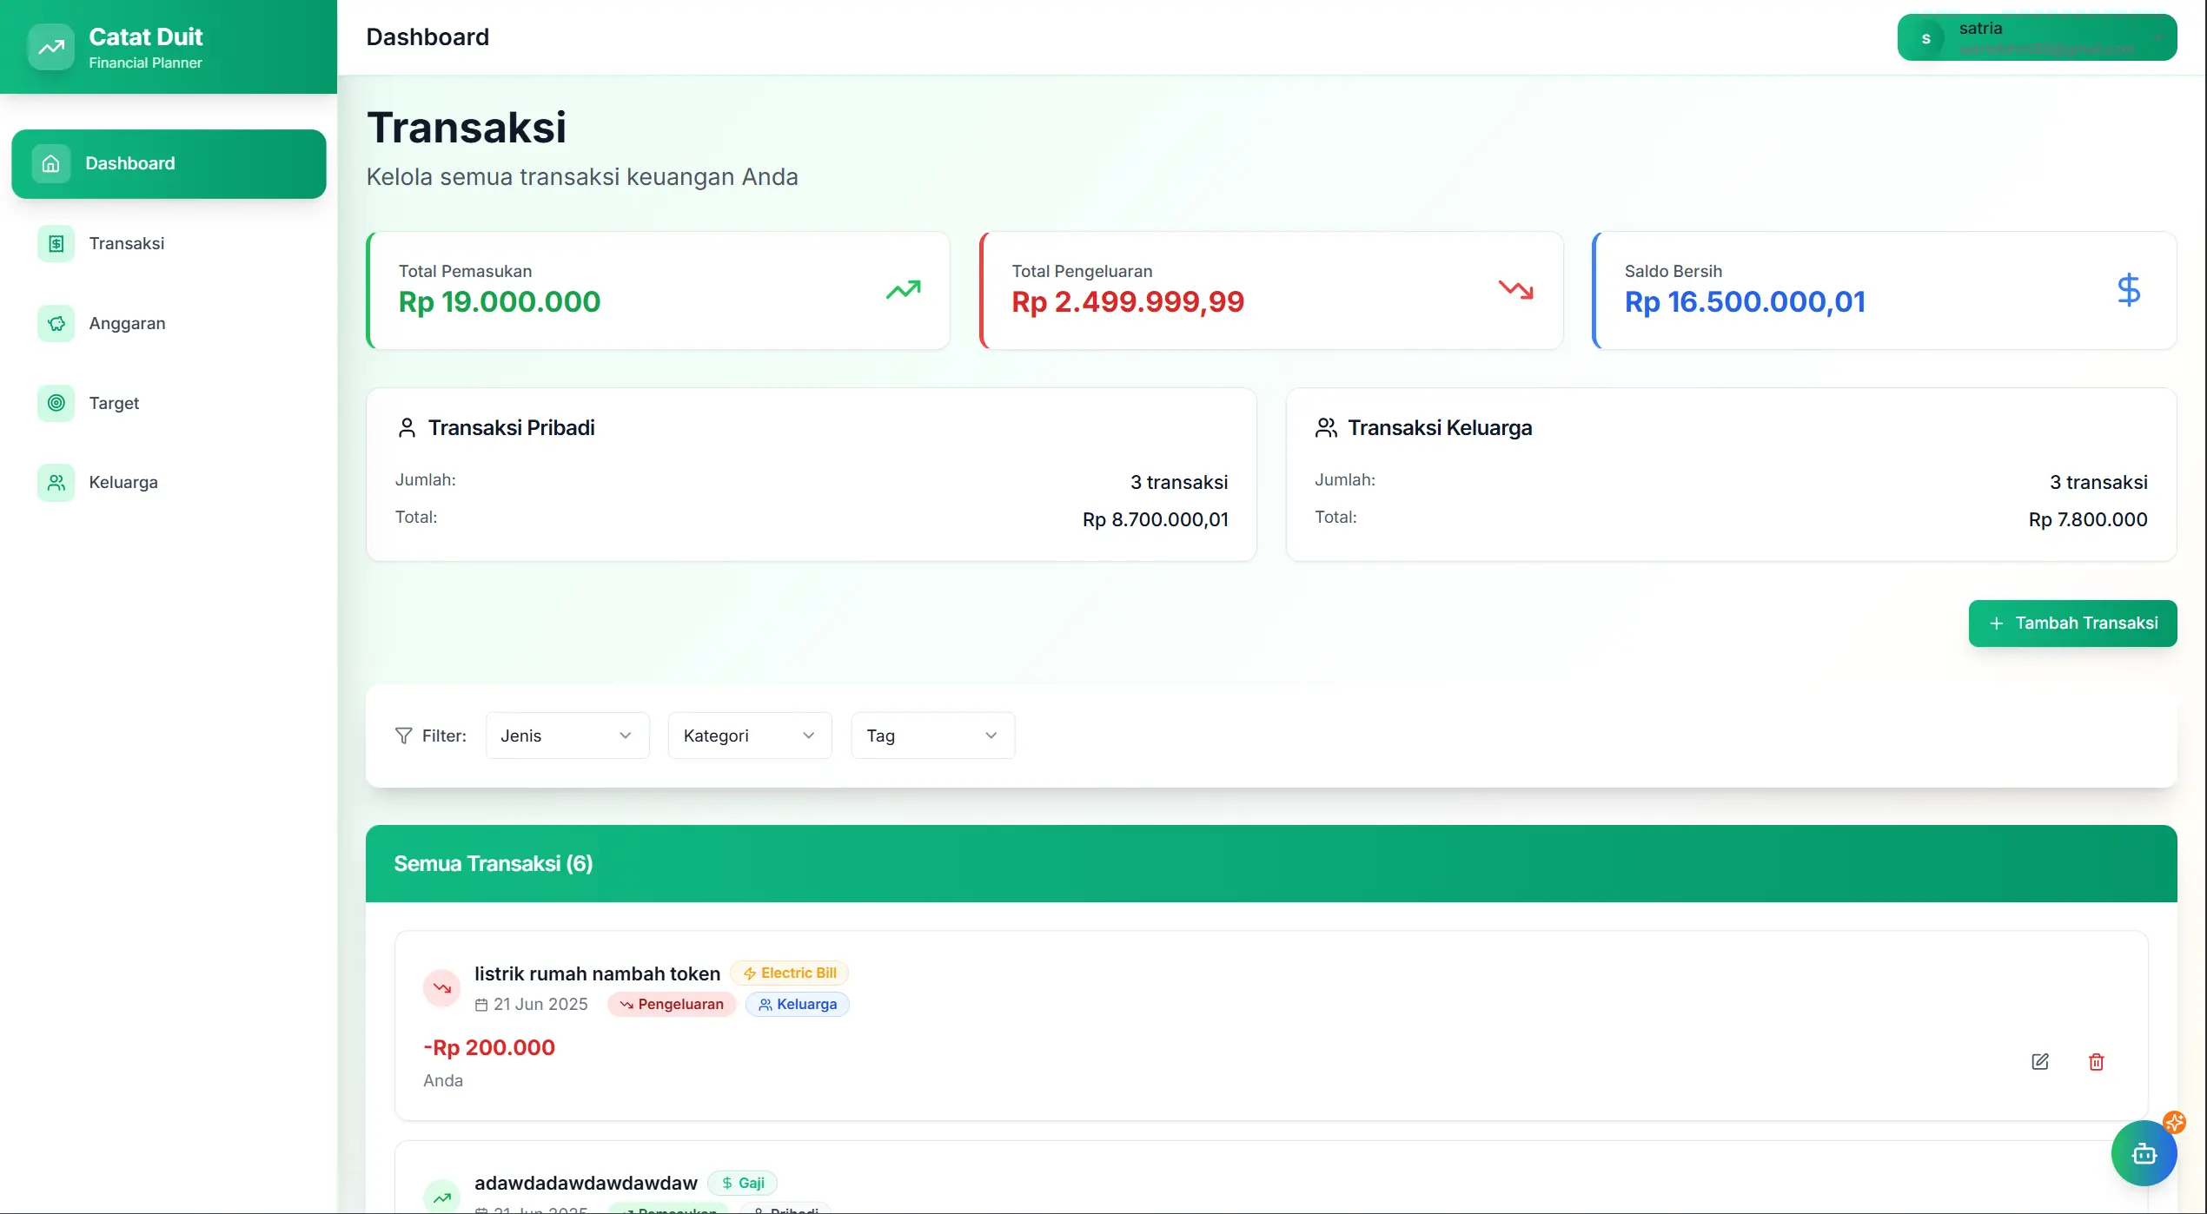
Task: Click the downward trend icon in Total Pengeluaran
Action: [x=1515, y=290]
